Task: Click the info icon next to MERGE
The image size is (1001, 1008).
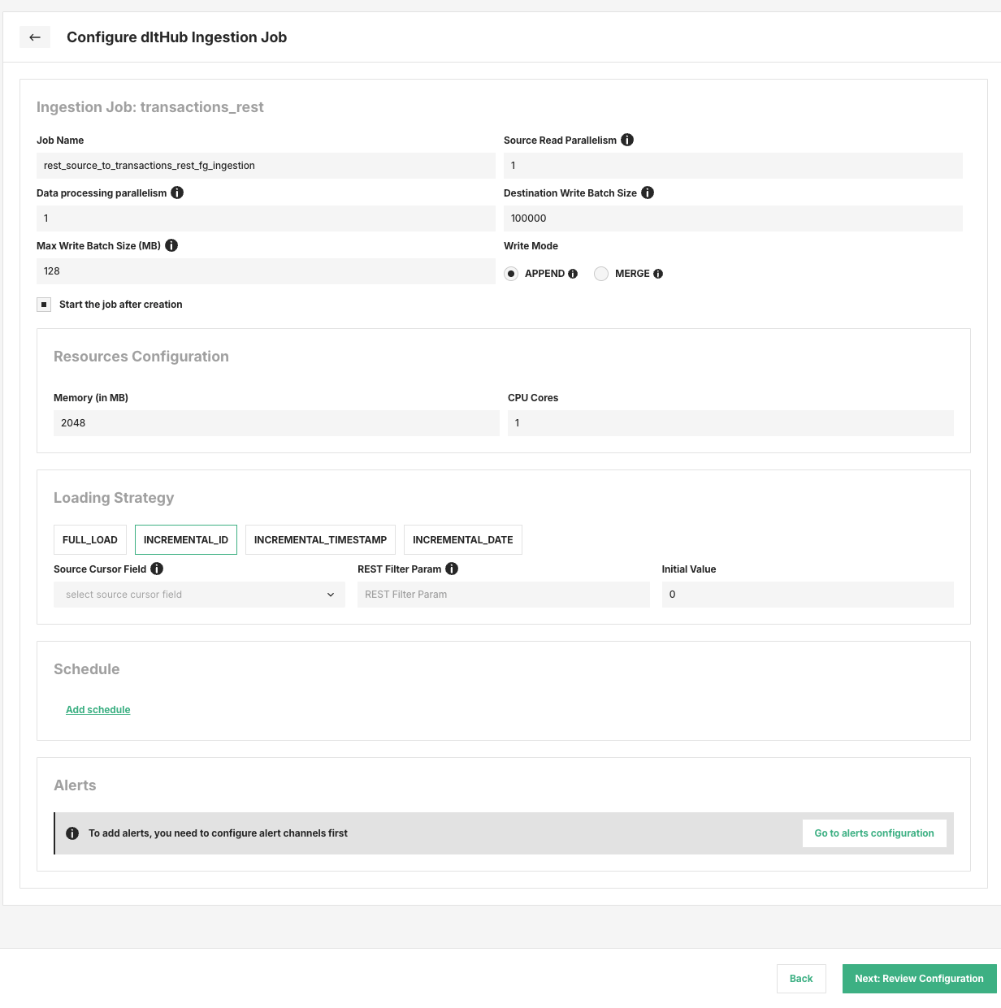Action: coord(658,274)
